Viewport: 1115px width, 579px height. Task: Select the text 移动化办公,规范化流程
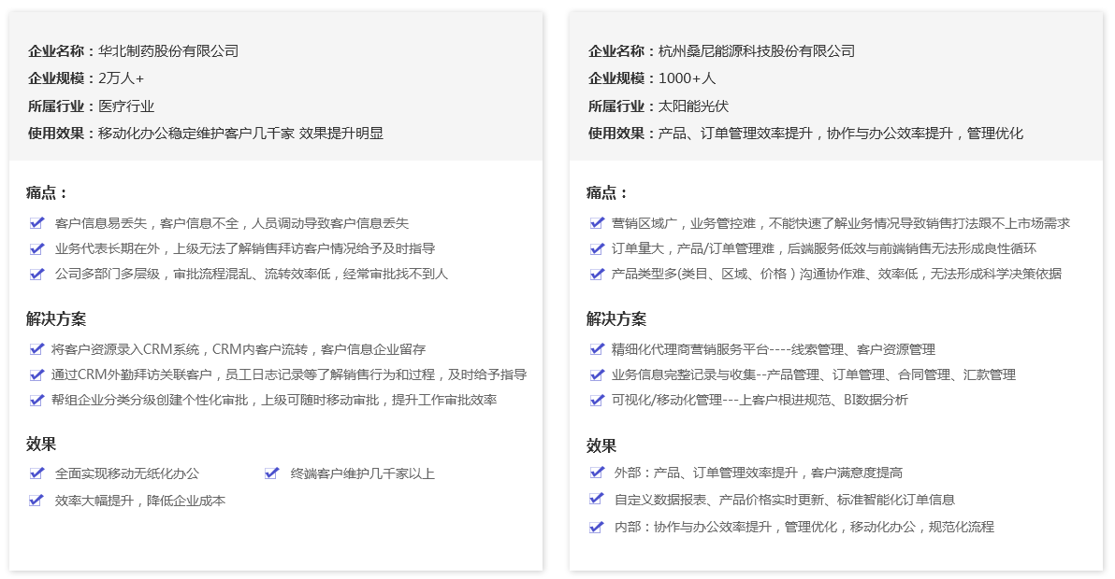click(x=922, y=528)
